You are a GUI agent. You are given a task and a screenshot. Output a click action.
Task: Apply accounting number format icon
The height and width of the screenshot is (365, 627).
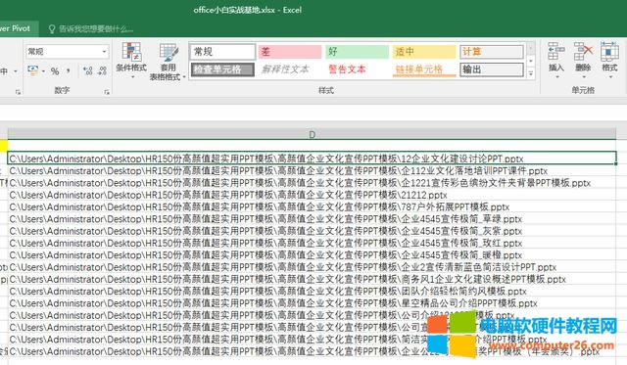(32, 70)
